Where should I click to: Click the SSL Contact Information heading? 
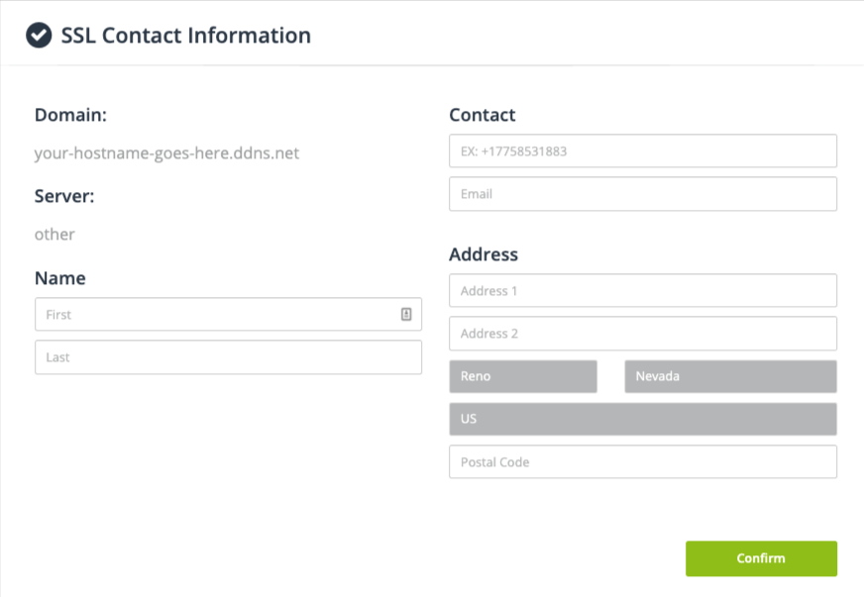[x=185, y=36]
